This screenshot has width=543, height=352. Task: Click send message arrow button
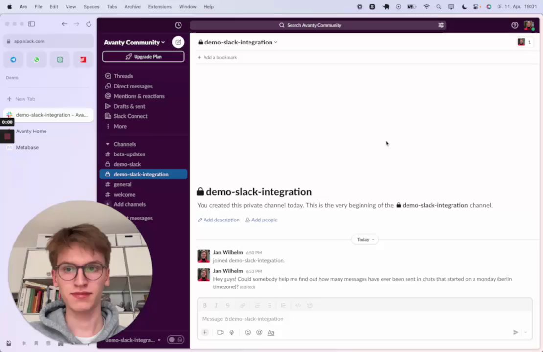[x=515, y=332]
